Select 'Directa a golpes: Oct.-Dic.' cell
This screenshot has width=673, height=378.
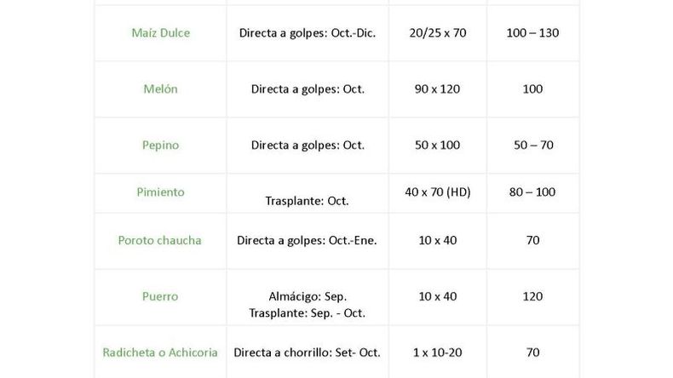(x=308, y=33)
